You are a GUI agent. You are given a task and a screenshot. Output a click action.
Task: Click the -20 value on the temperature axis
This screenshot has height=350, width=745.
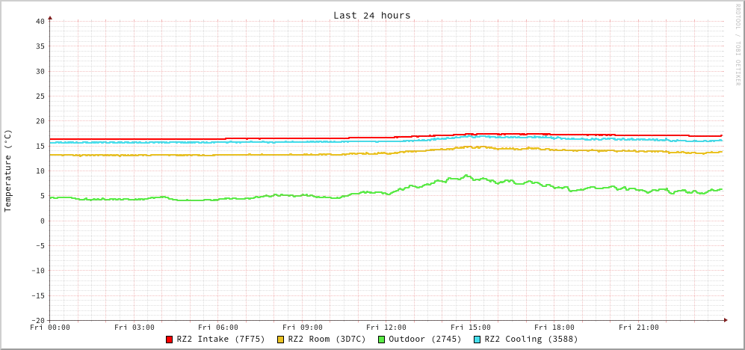pos(37,320)
